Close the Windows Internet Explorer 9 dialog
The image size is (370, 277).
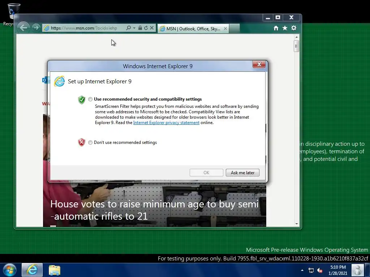(x=259, y=64)
